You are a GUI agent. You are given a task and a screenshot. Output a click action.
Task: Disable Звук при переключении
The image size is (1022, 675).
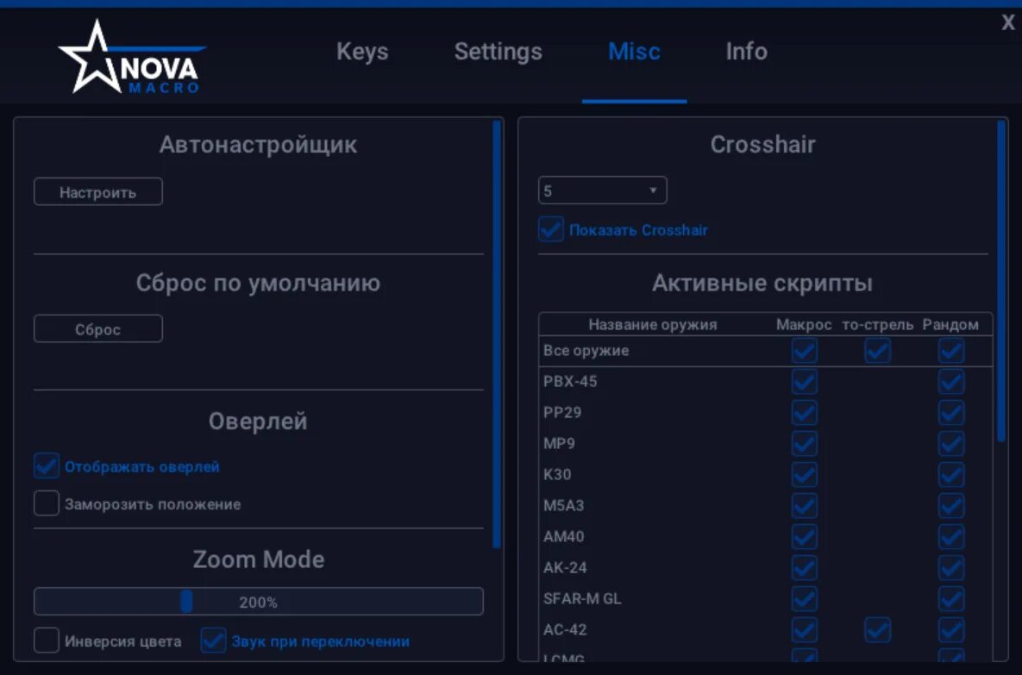pyautogui.click(x=212, y=641)
